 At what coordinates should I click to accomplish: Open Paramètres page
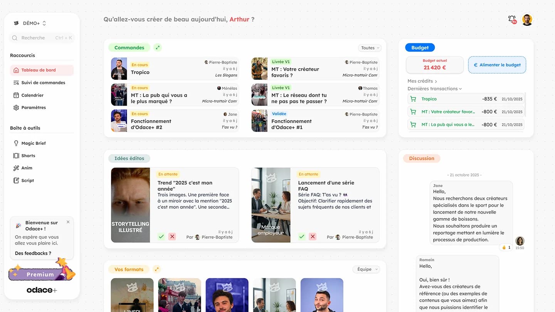point(42,107)
